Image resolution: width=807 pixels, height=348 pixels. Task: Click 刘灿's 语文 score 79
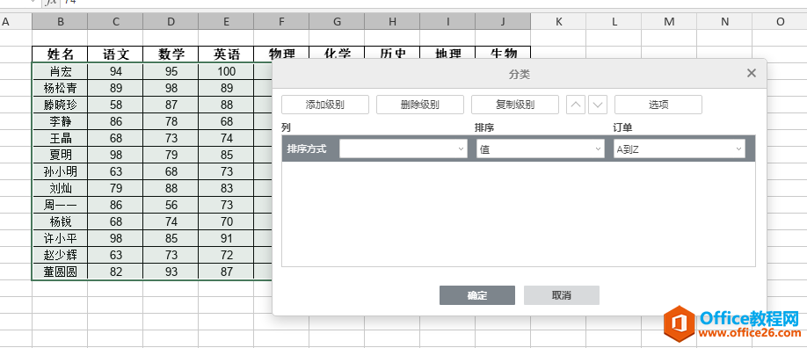(x=116, y=188)
